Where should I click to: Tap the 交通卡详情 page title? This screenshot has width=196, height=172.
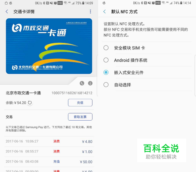click(24, 12)
